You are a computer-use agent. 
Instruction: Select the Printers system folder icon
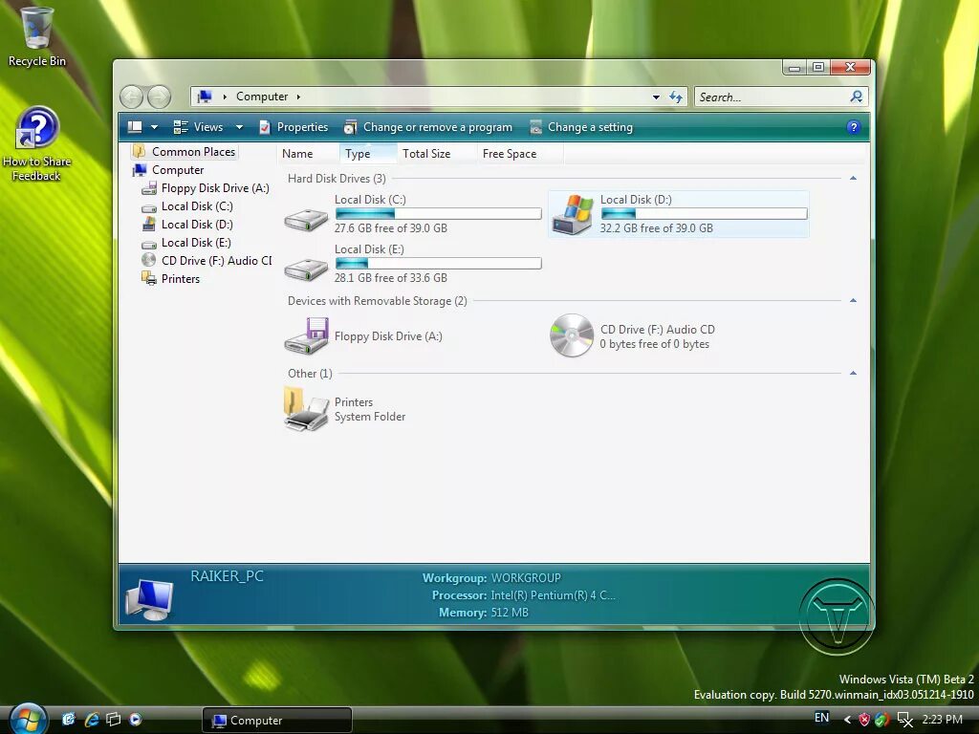point(306,409)
